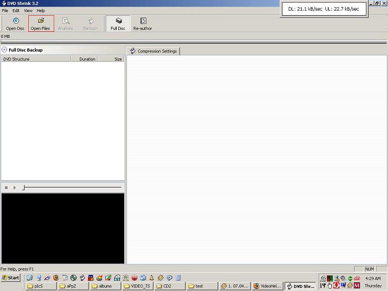Screen dimensions: 388x291
Task: Click the preview seek slider handle
Action: (x=24, y=187)
